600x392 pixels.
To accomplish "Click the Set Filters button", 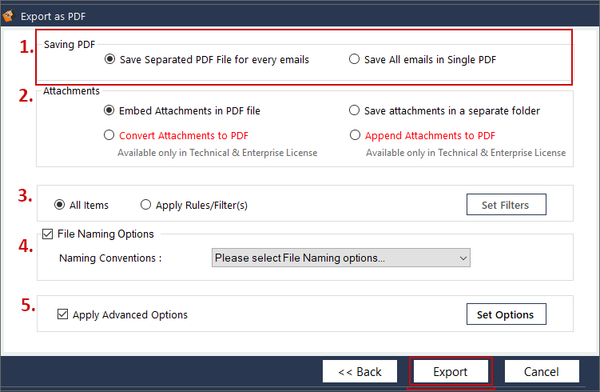I will [x=505, y=205].
